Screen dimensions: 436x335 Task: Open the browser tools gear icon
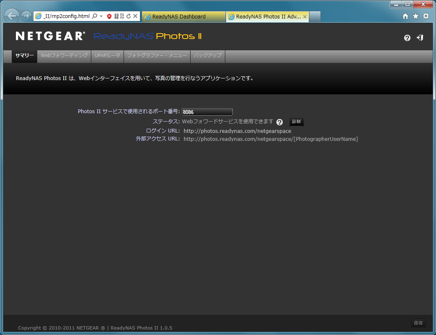(426, 16)
